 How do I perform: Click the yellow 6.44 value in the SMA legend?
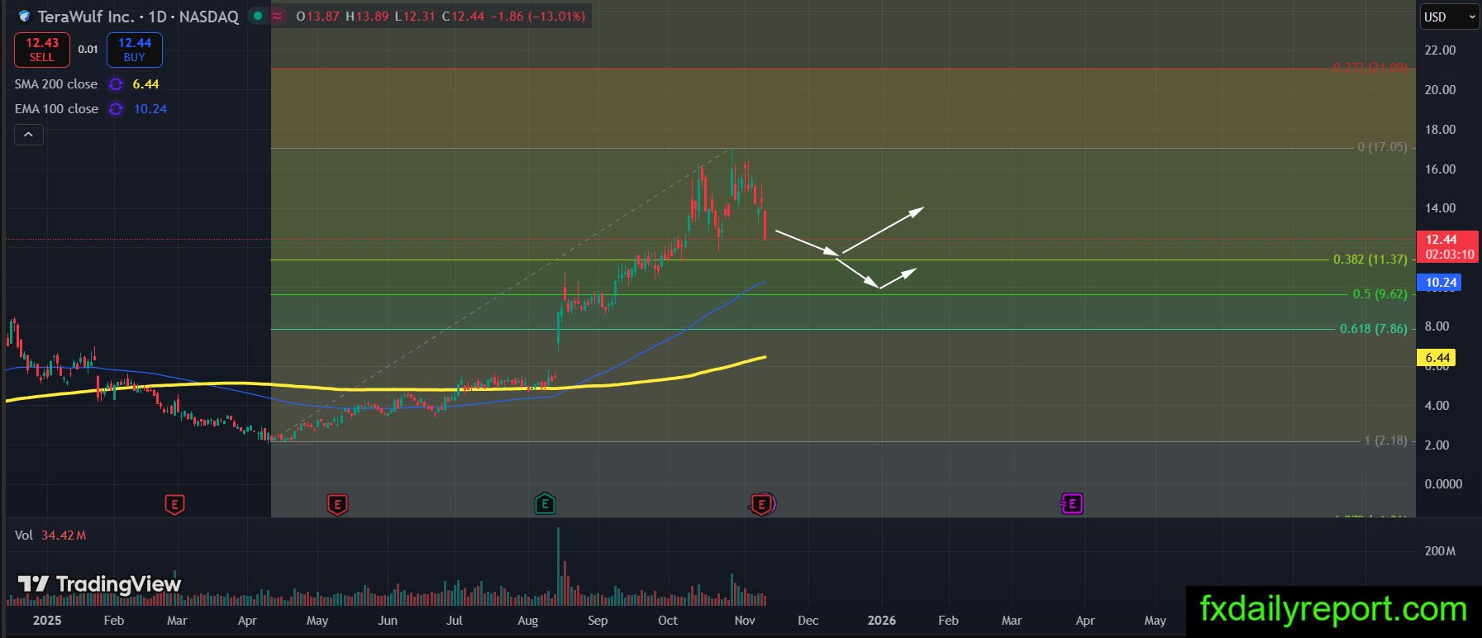(x=145, y=84)
